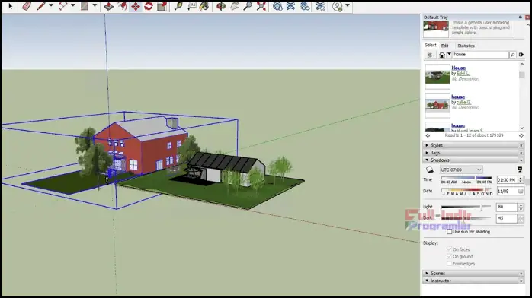Click the Zoom Extents tool
Image resolution: width=532 pixels, height=298 pixels.
coord(261,6)
